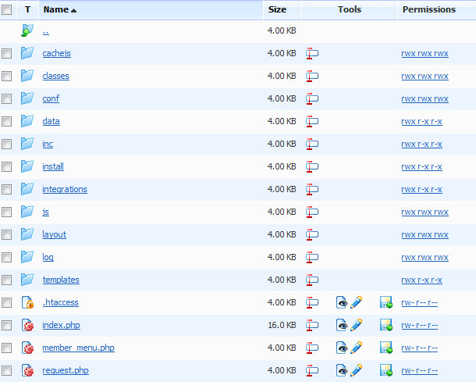Click the view icon for .htaccess
476x389 pixels.
(x=342, y=302)
